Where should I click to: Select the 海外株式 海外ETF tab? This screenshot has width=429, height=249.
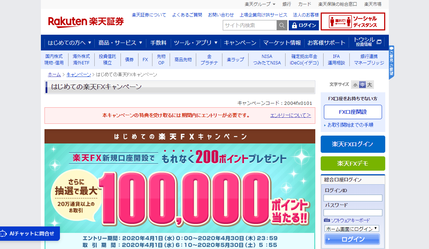point(81,59)
